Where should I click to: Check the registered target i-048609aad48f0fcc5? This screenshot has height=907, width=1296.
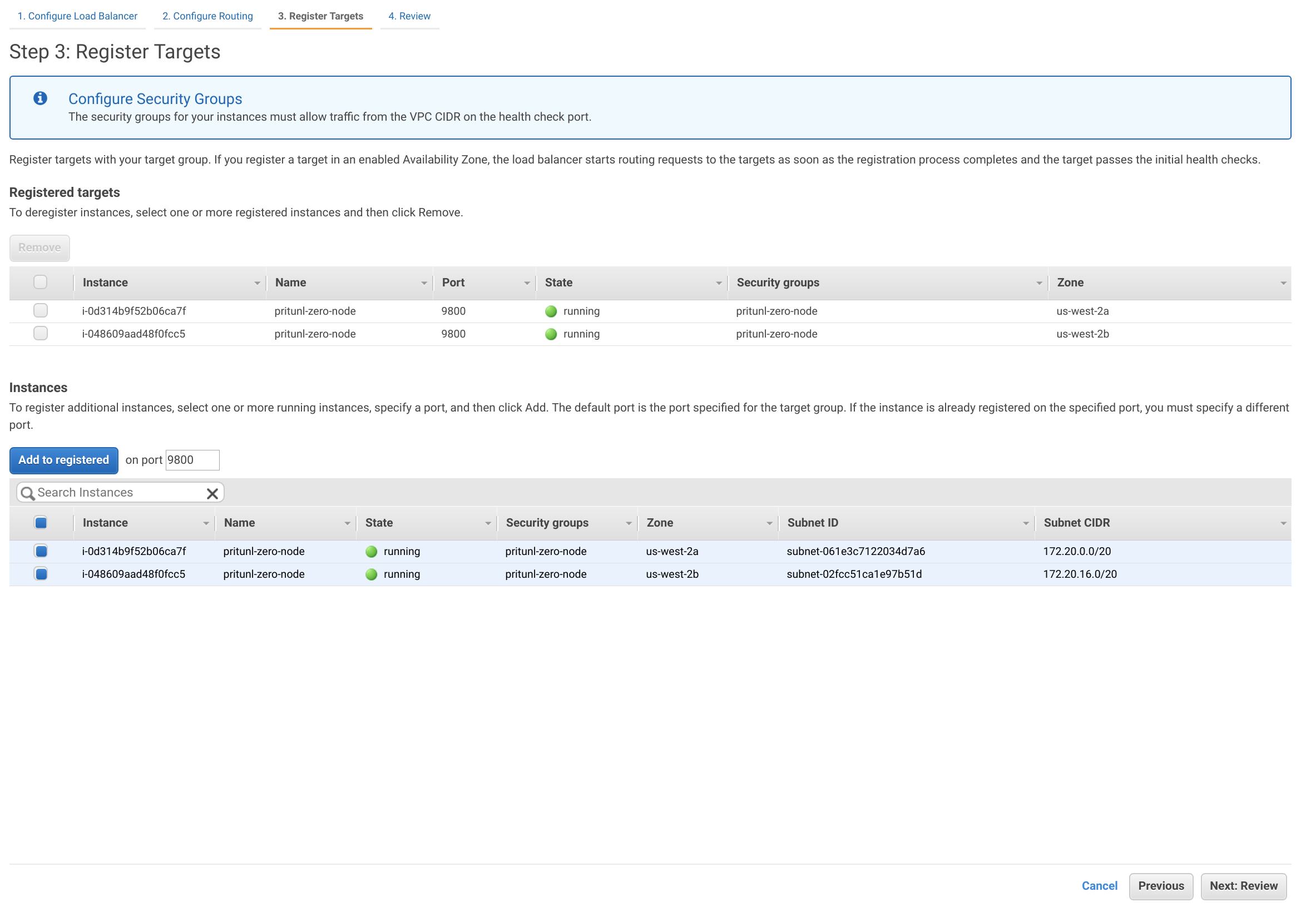coord(40,333)
